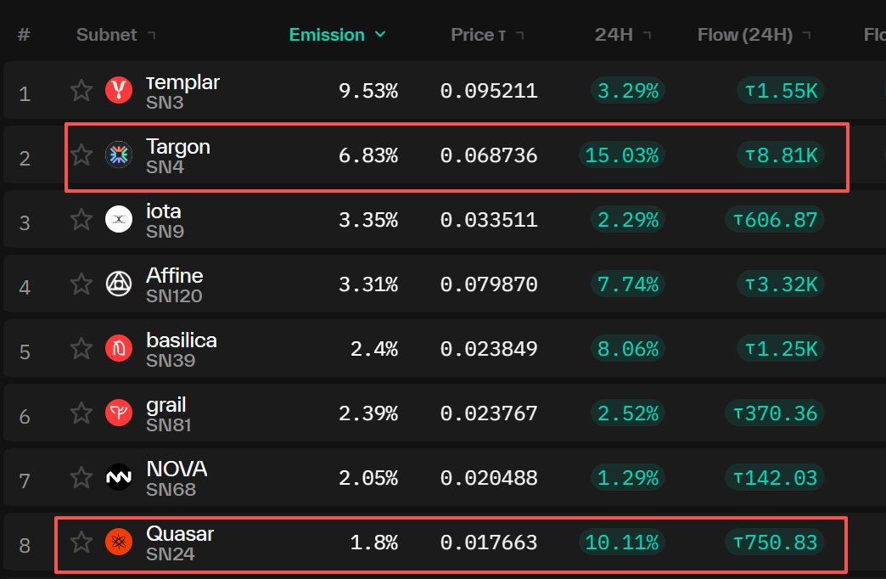This screenshot has height=579, width=886.
Task: Open the Targon subnet name link
Action: click(x=178, y=147)
